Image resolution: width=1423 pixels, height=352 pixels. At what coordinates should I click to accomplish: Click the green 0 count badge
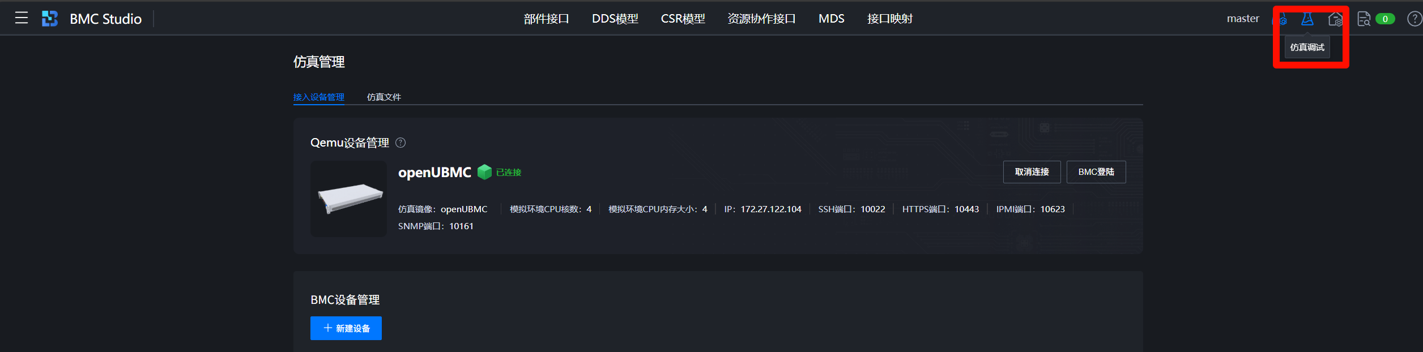(1385, 19)
